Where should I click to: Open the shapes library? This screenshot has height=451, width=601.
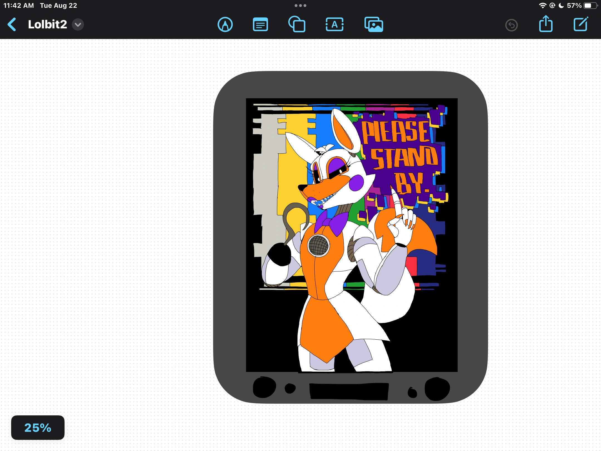(x=297, y=24)
